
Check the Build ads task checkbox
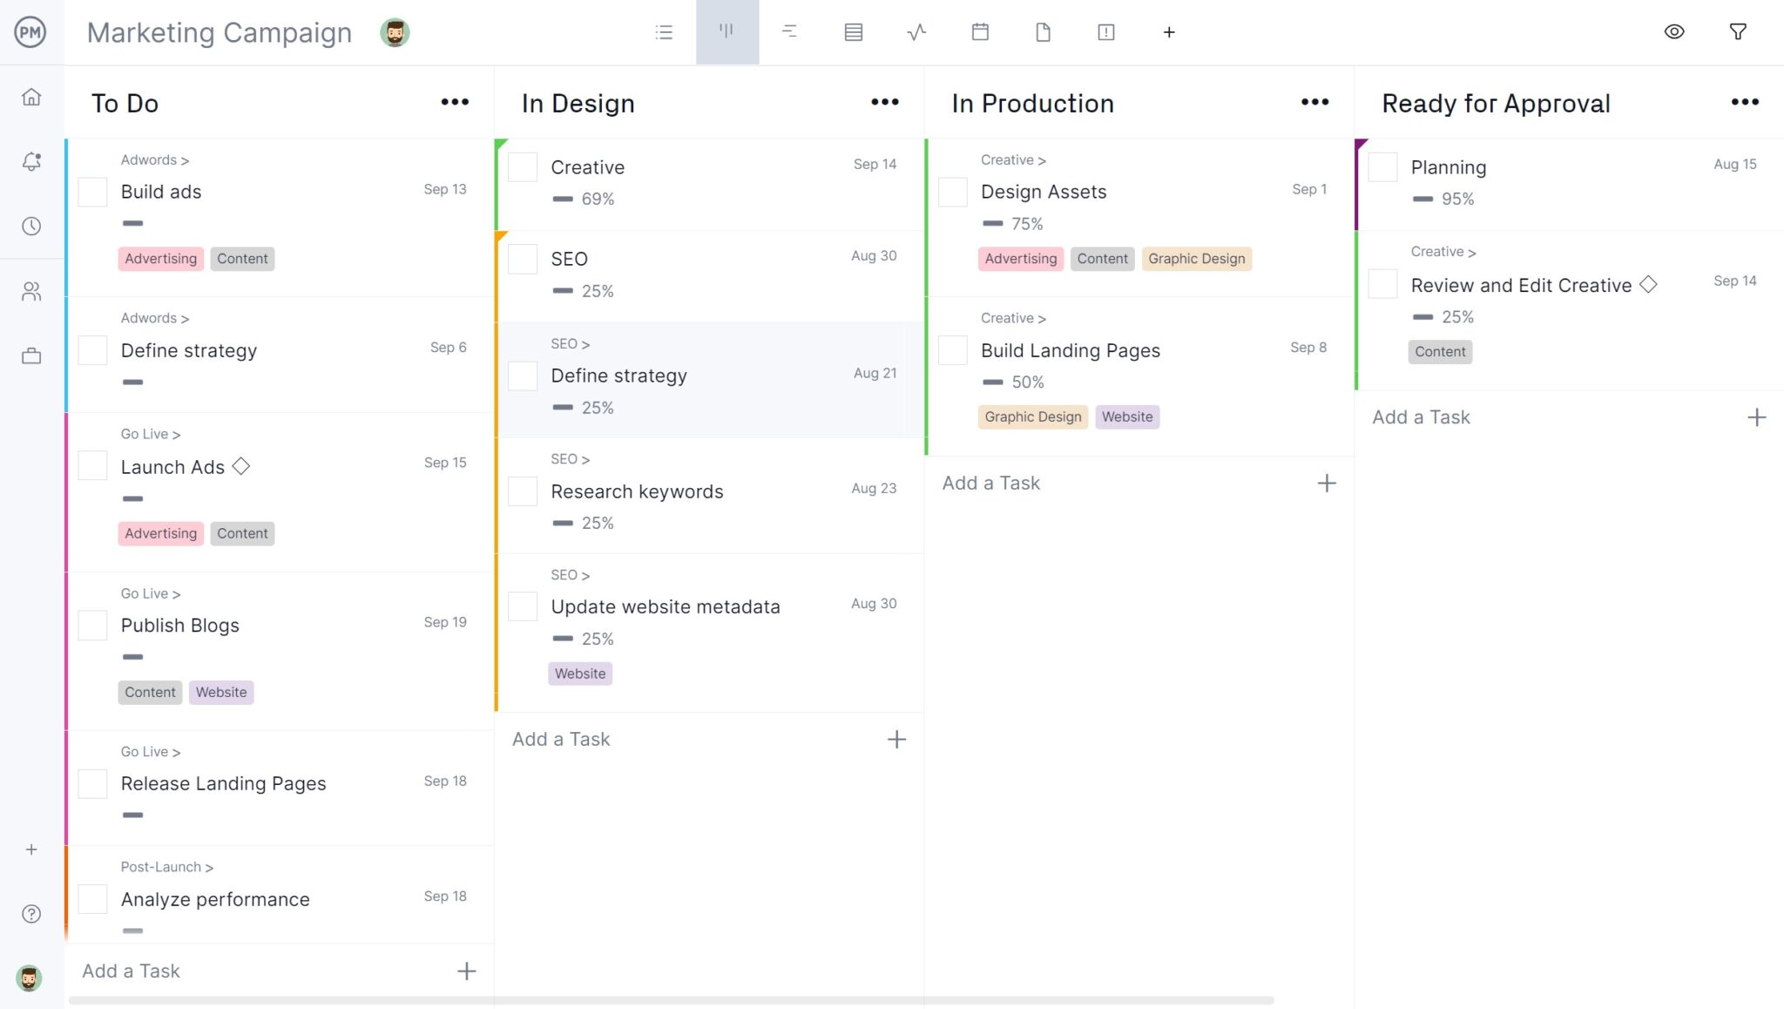[x=91, y=192]
